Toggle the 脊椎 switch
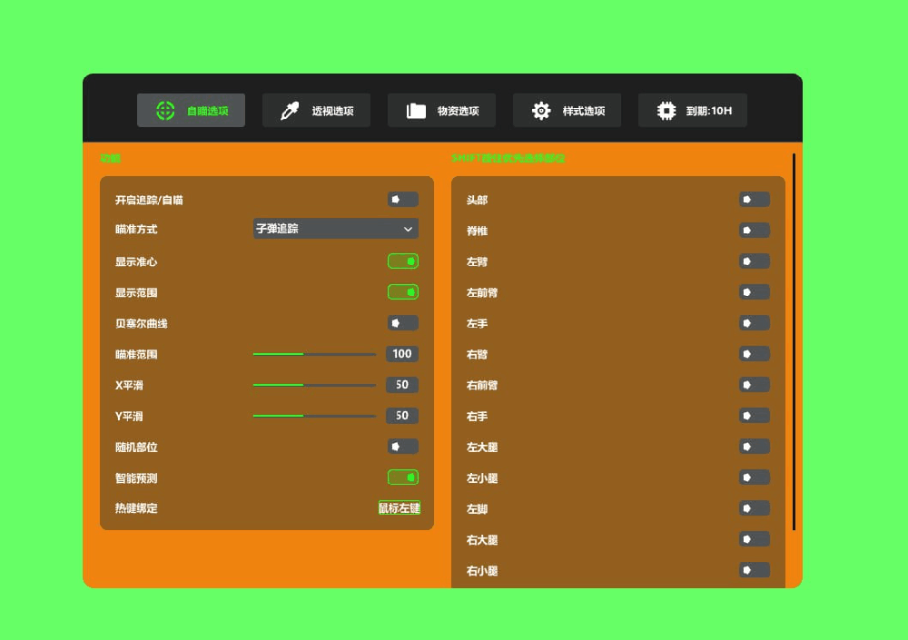Viewport: 908px width, 640px height. point(755,231)
